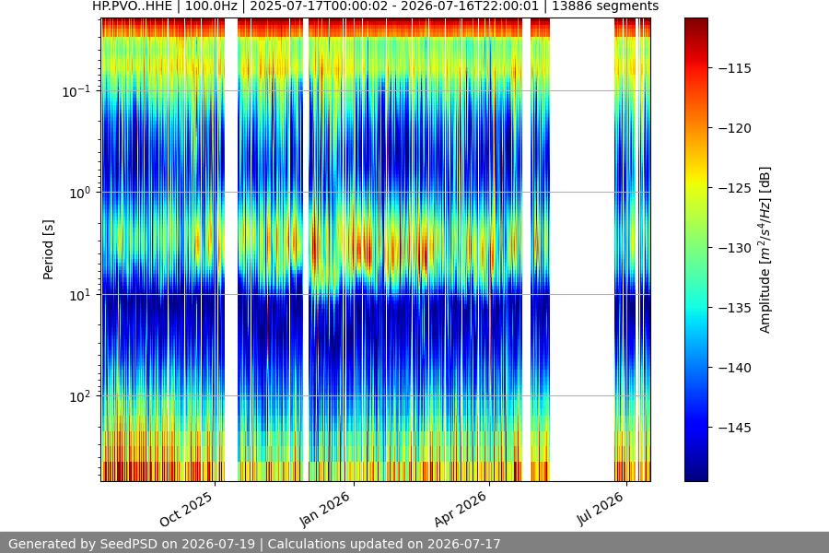The height and width of the screenshot is (553, 829).
Task: Click the 'Generated by SeedPSD' footer text
Action: [x=254, y=544]
